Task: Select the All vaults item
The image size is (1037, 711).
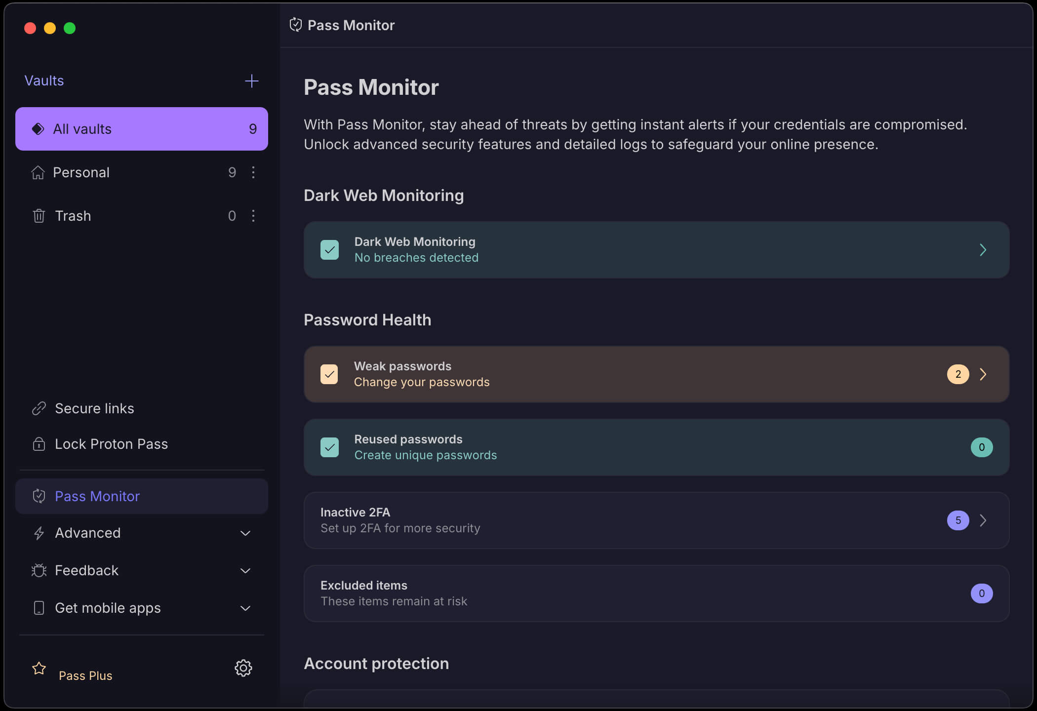Action: coord(142,129)
